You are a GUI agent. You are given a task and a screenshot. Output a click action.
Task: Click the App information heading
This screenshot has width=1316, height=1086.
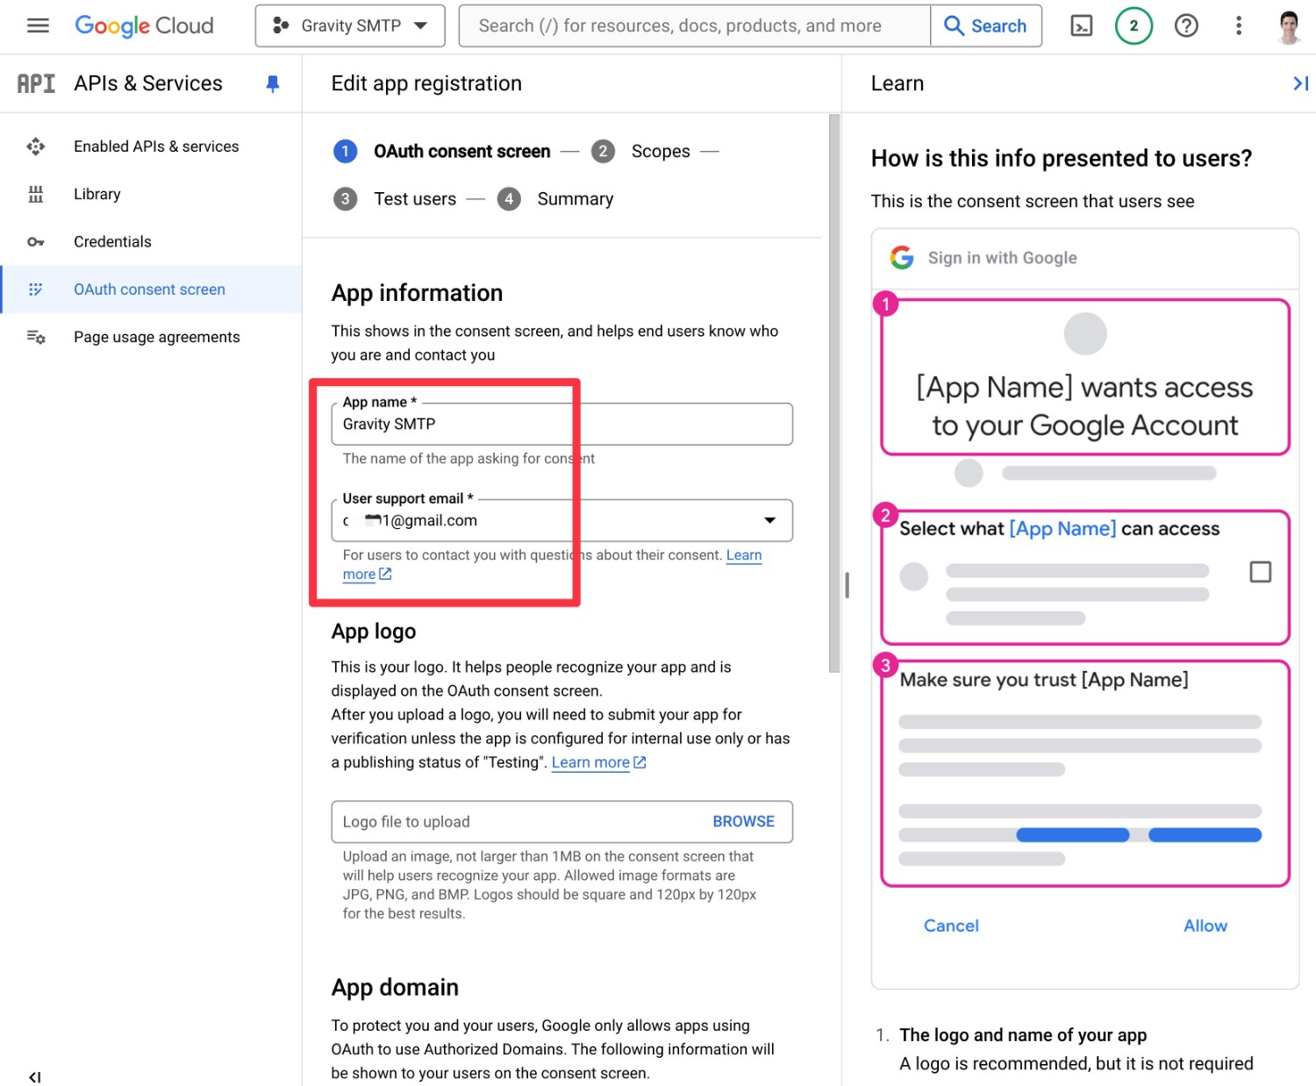[418, 293]
